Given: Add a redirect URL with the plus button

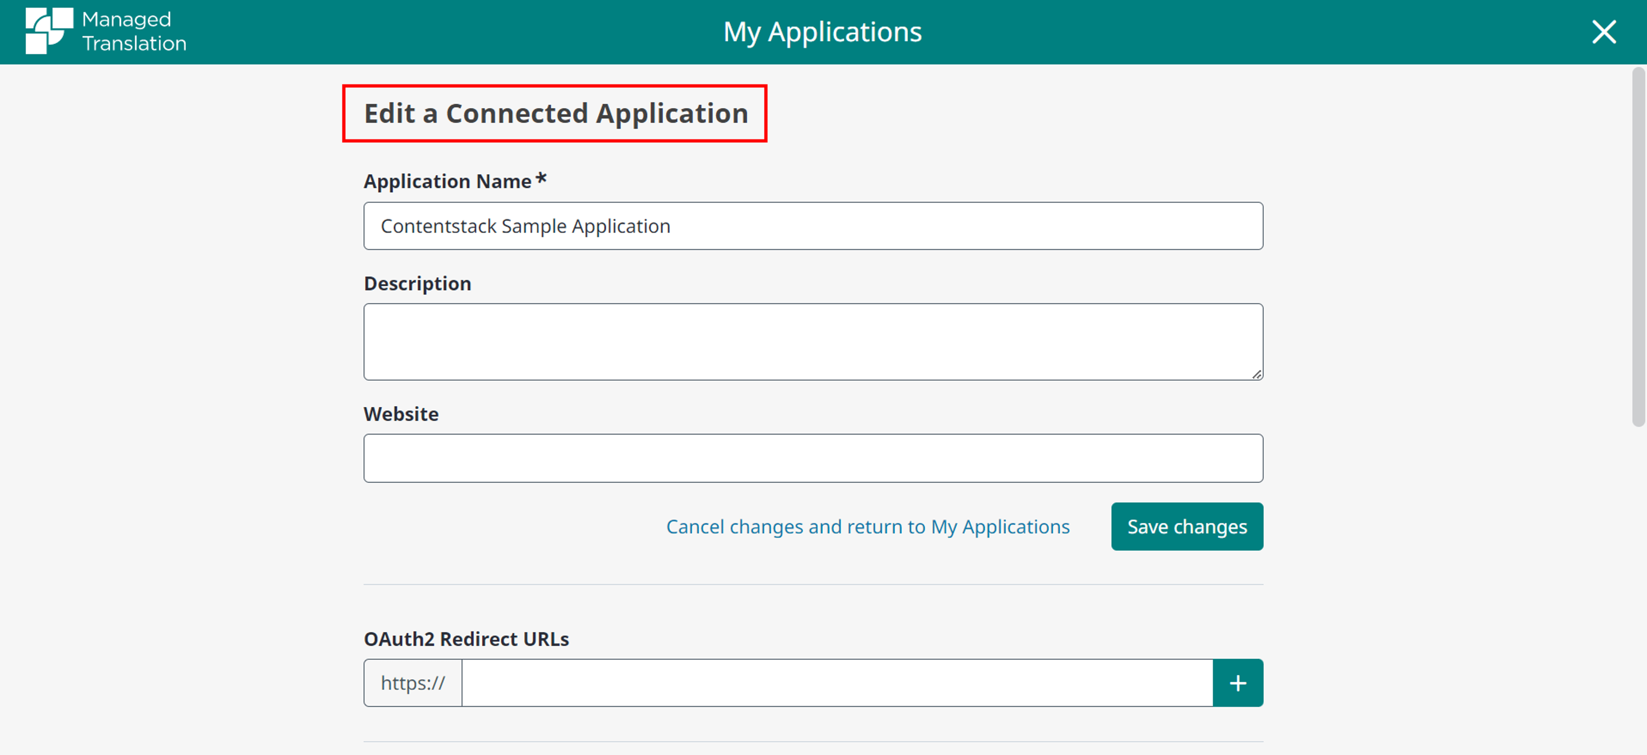Looking at the screenshot, I should click(1237, 683).
